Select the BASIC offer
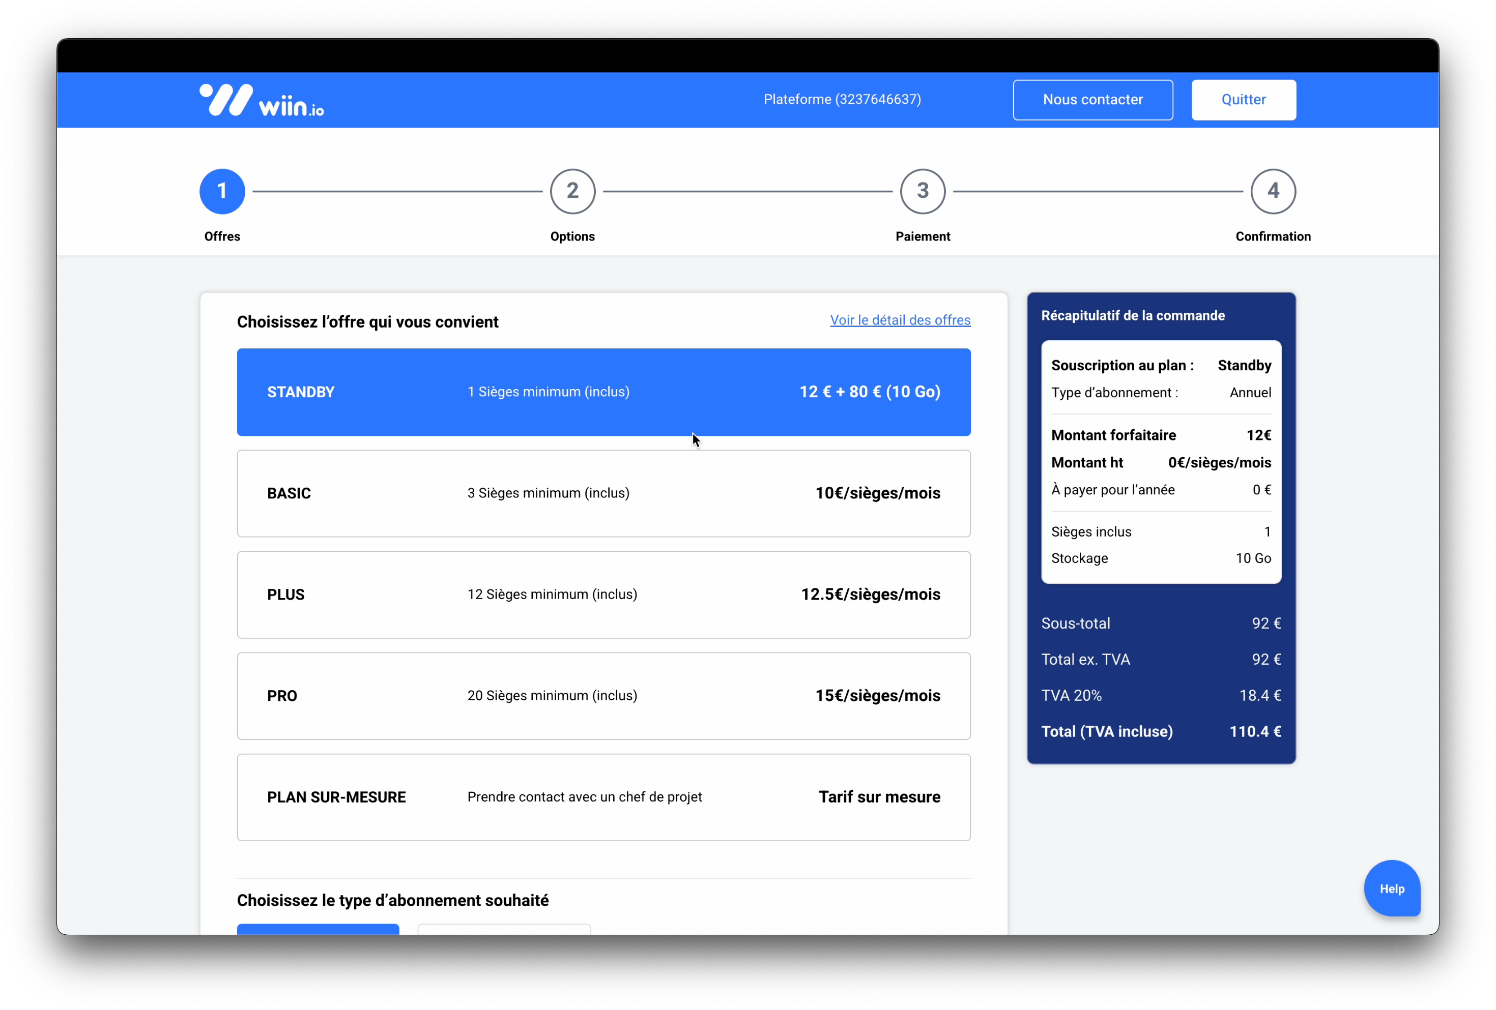1496x1010 pixels. 603,493
